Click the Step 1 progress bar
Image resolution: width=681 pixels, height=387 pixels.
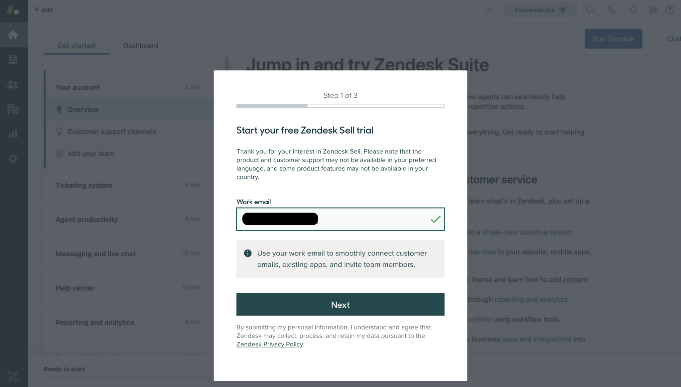(x=340, y=106)
